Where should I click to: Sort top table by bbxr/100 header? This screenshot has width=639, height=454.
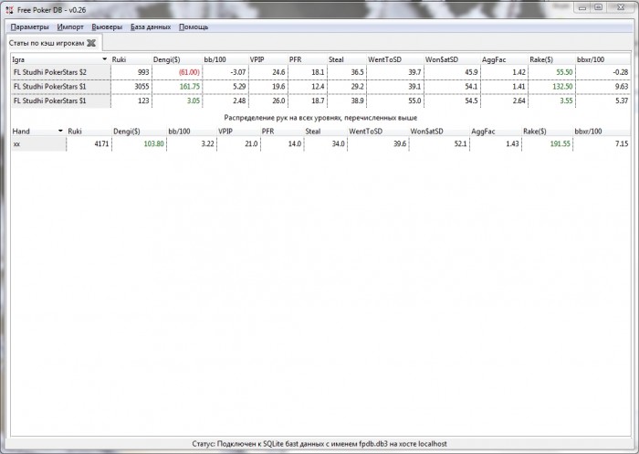tap(602, 59)
